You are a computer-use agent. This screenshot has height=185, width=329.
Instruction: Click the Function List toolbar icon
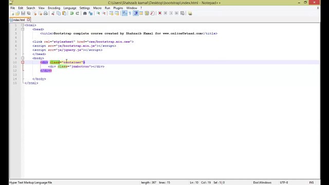(x=153, y=13)
